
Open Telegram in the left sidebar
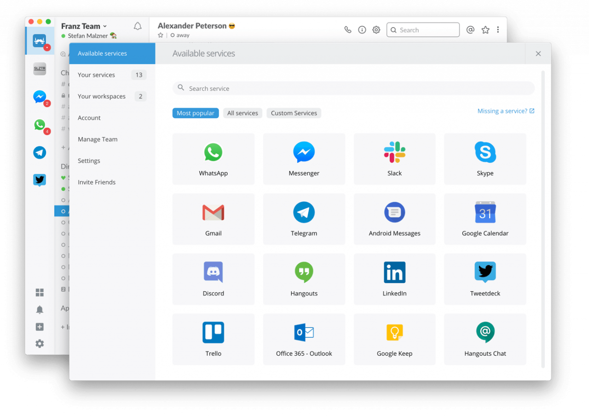[40, 153]
